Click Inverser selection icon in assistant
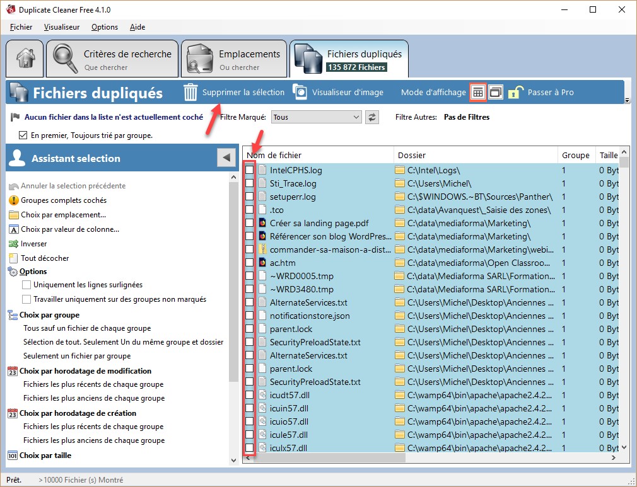 (x=14, y=244)
